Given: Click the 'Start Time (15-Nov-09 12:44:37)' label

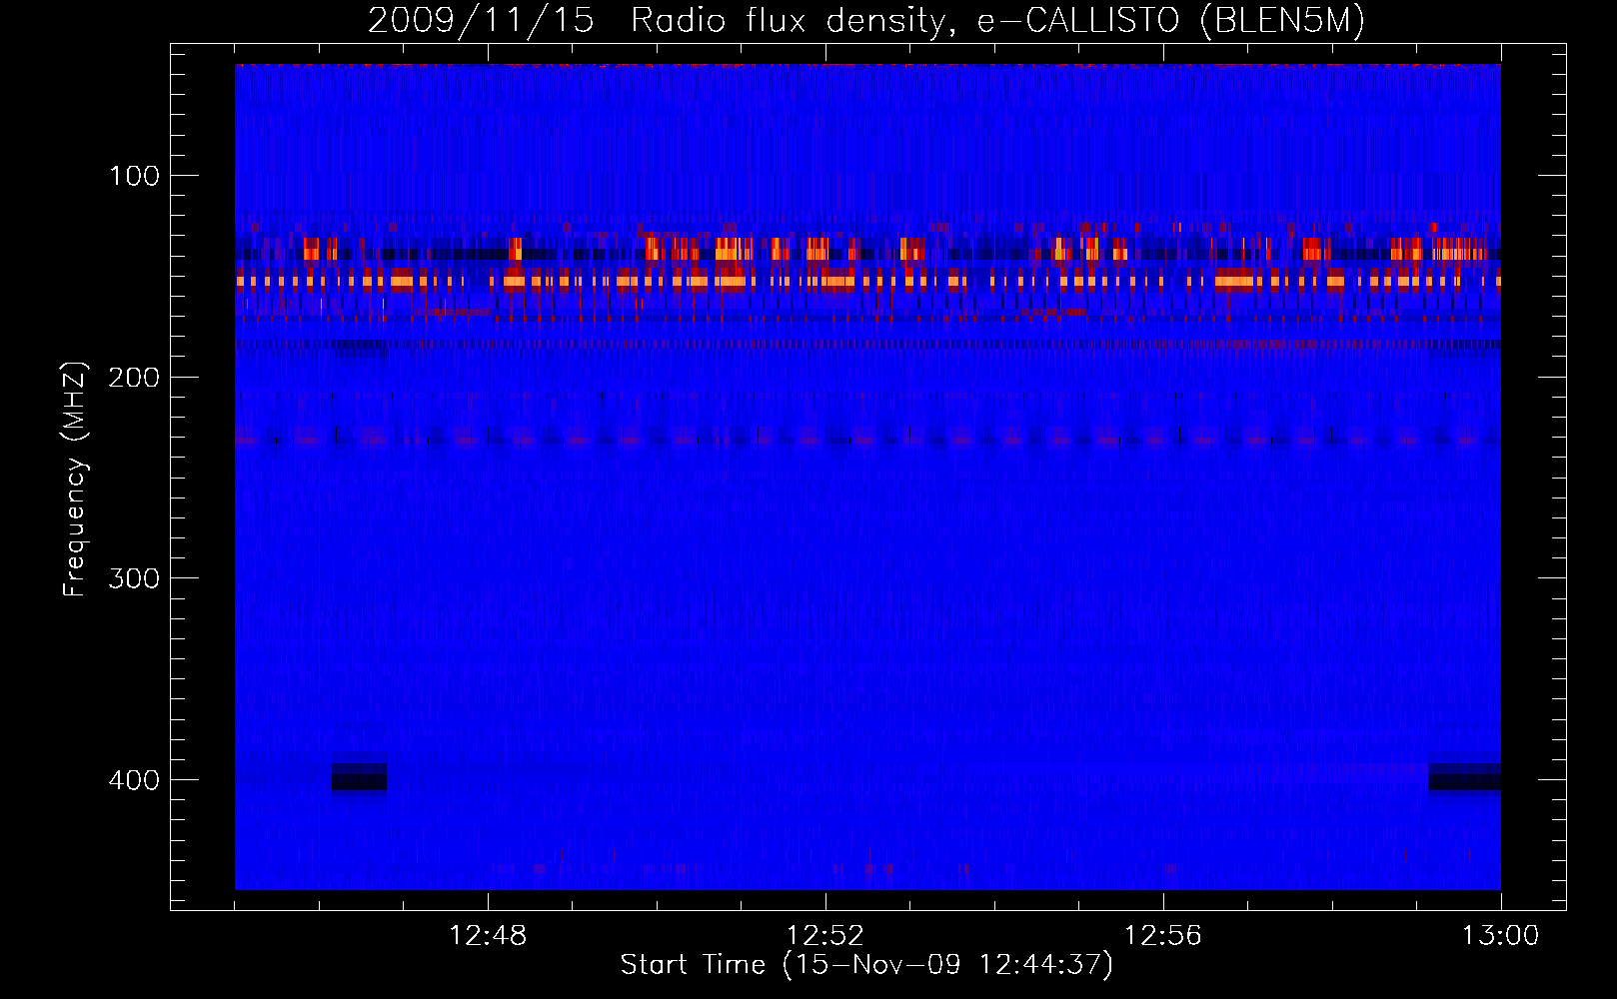Looking at the screenshot, I should [866, 965].
